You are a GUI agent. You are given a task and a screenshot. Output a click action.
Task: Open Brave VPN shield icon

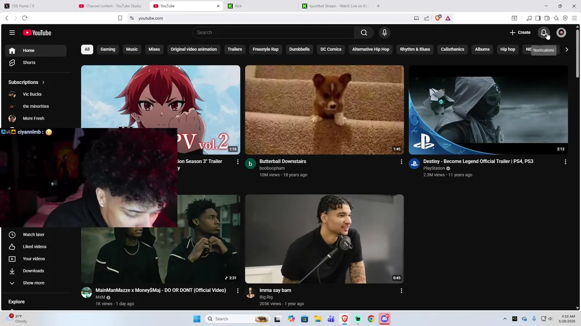point(565,18)
